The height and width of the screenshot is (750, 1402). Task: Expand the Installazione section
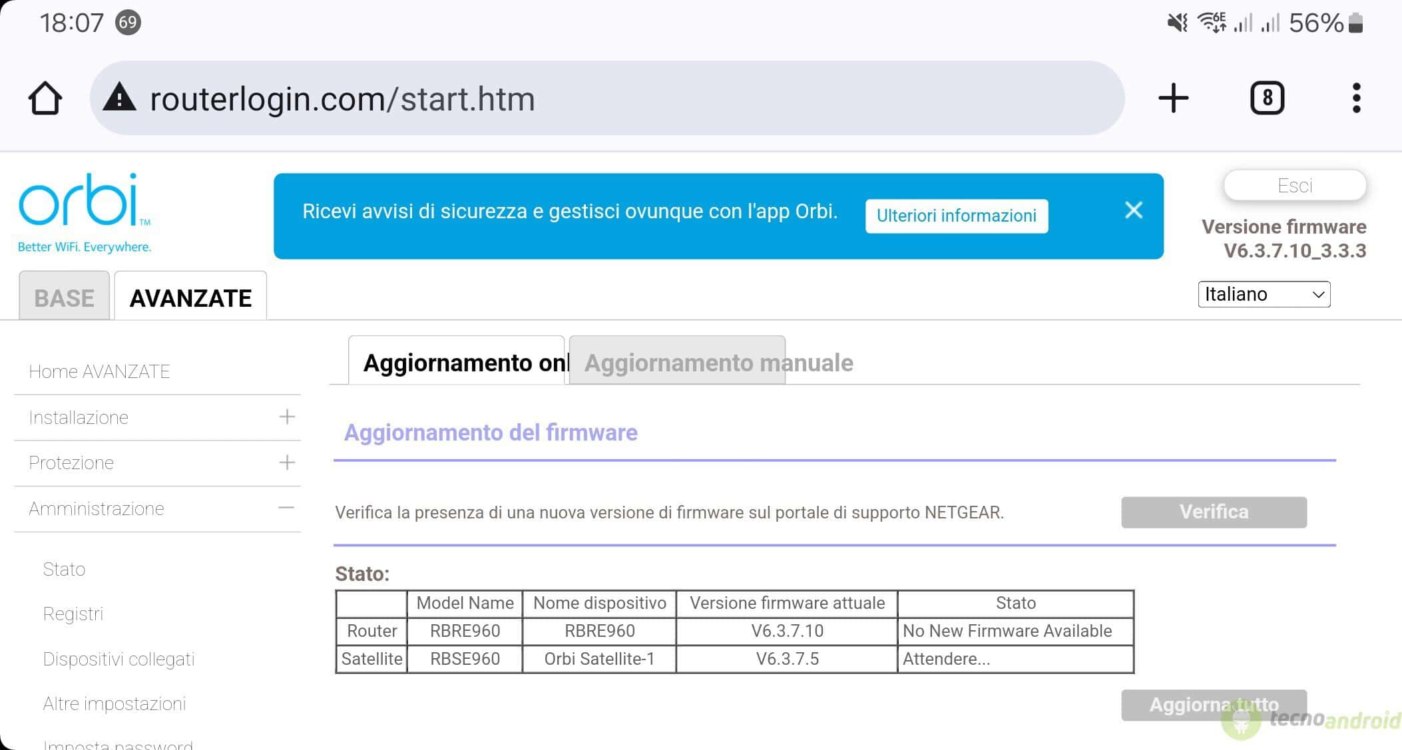157,417
